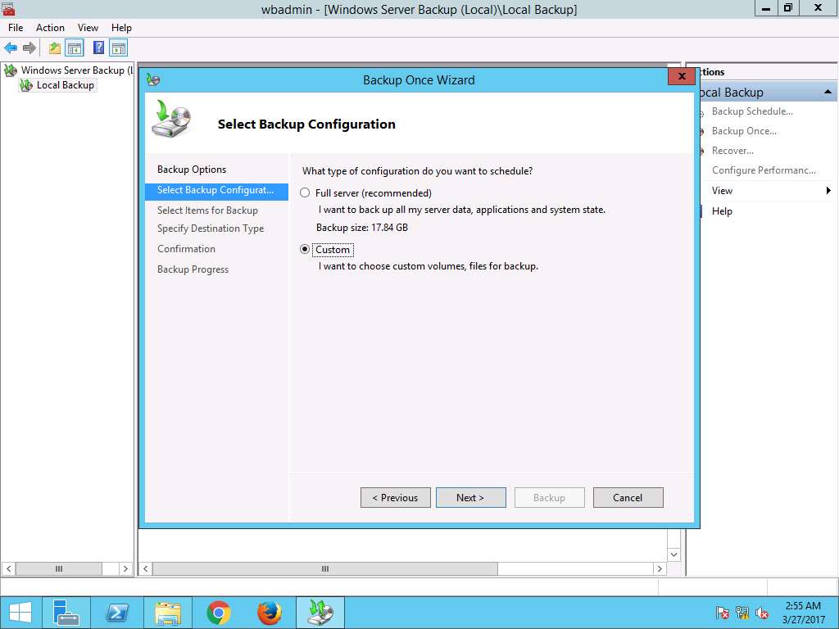This screenshot has width=839, height=629.
Task: Click the Backup Once Wizard title bar icon
Action: point(153,80)
